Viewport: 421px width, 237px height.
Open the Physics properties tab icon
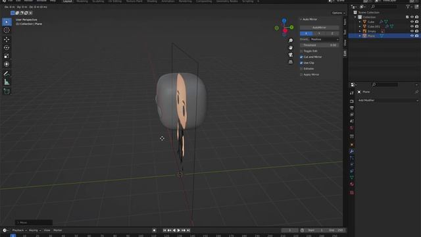[x=352, y=165]
